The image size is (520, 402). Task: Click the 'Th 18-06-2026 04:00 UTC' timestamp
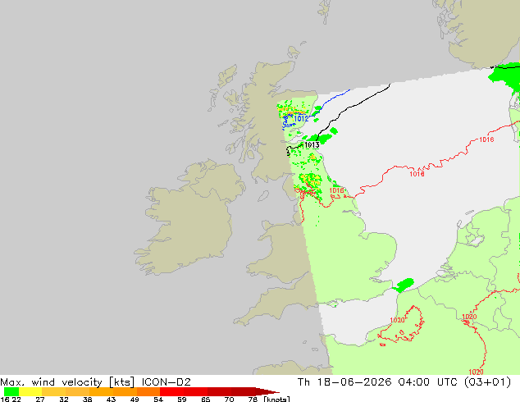(377, 382)
